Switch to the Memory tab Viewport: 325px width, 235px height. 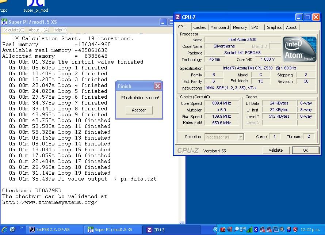tap(240, 27)
